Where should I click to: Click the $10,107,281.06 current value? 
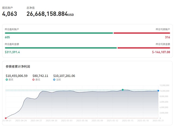(x=64, y=76)
